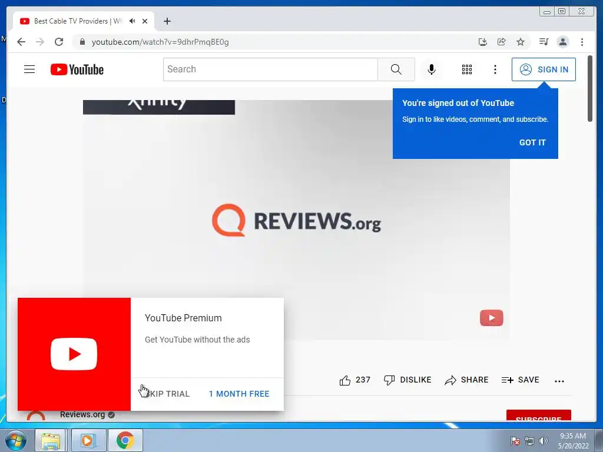Open the Windows Start menu
The width and height of the screenshot is (603, 452).
tap(16, 440)
